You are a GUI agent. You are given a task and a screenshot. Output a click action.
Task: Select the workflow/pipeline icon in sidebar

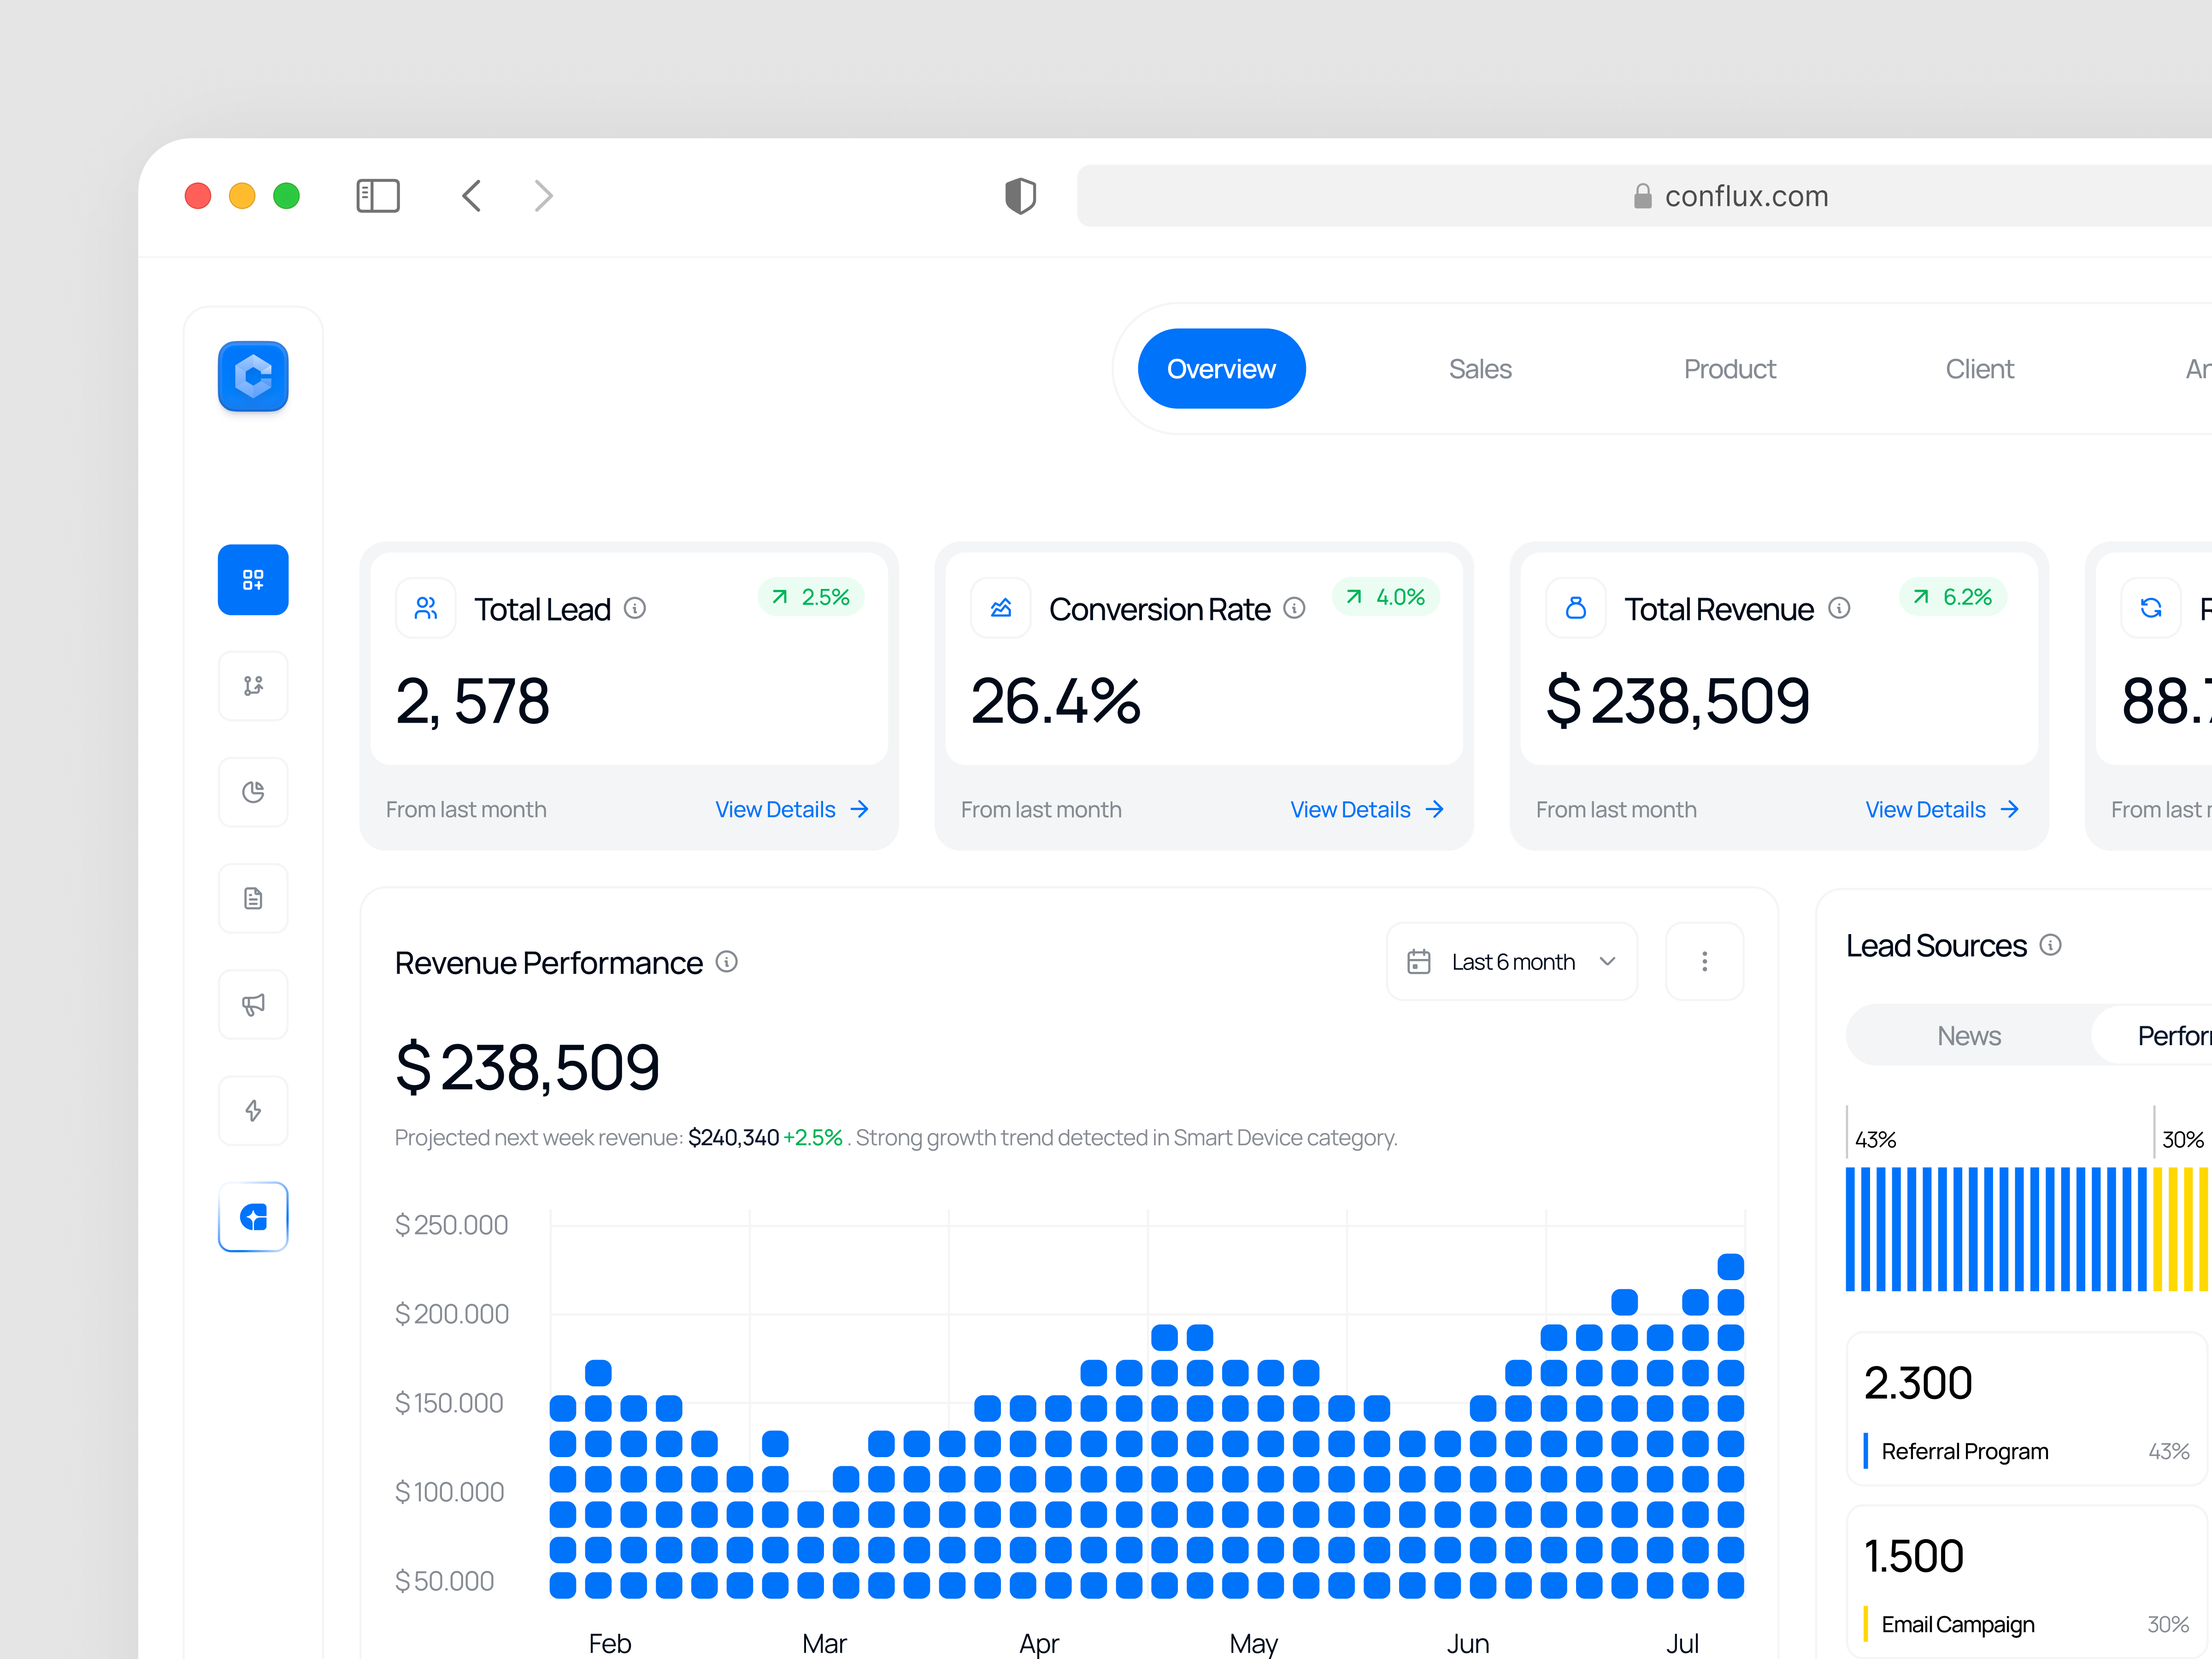pyautogui.click(x=252, y=686)
